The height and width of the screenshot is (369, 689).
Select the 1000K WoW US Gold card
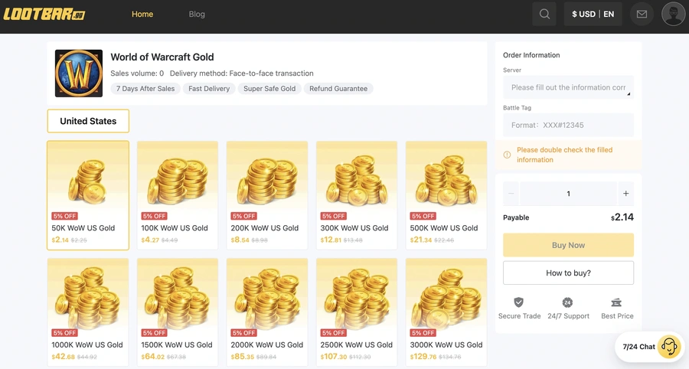[x=88, y=312]
